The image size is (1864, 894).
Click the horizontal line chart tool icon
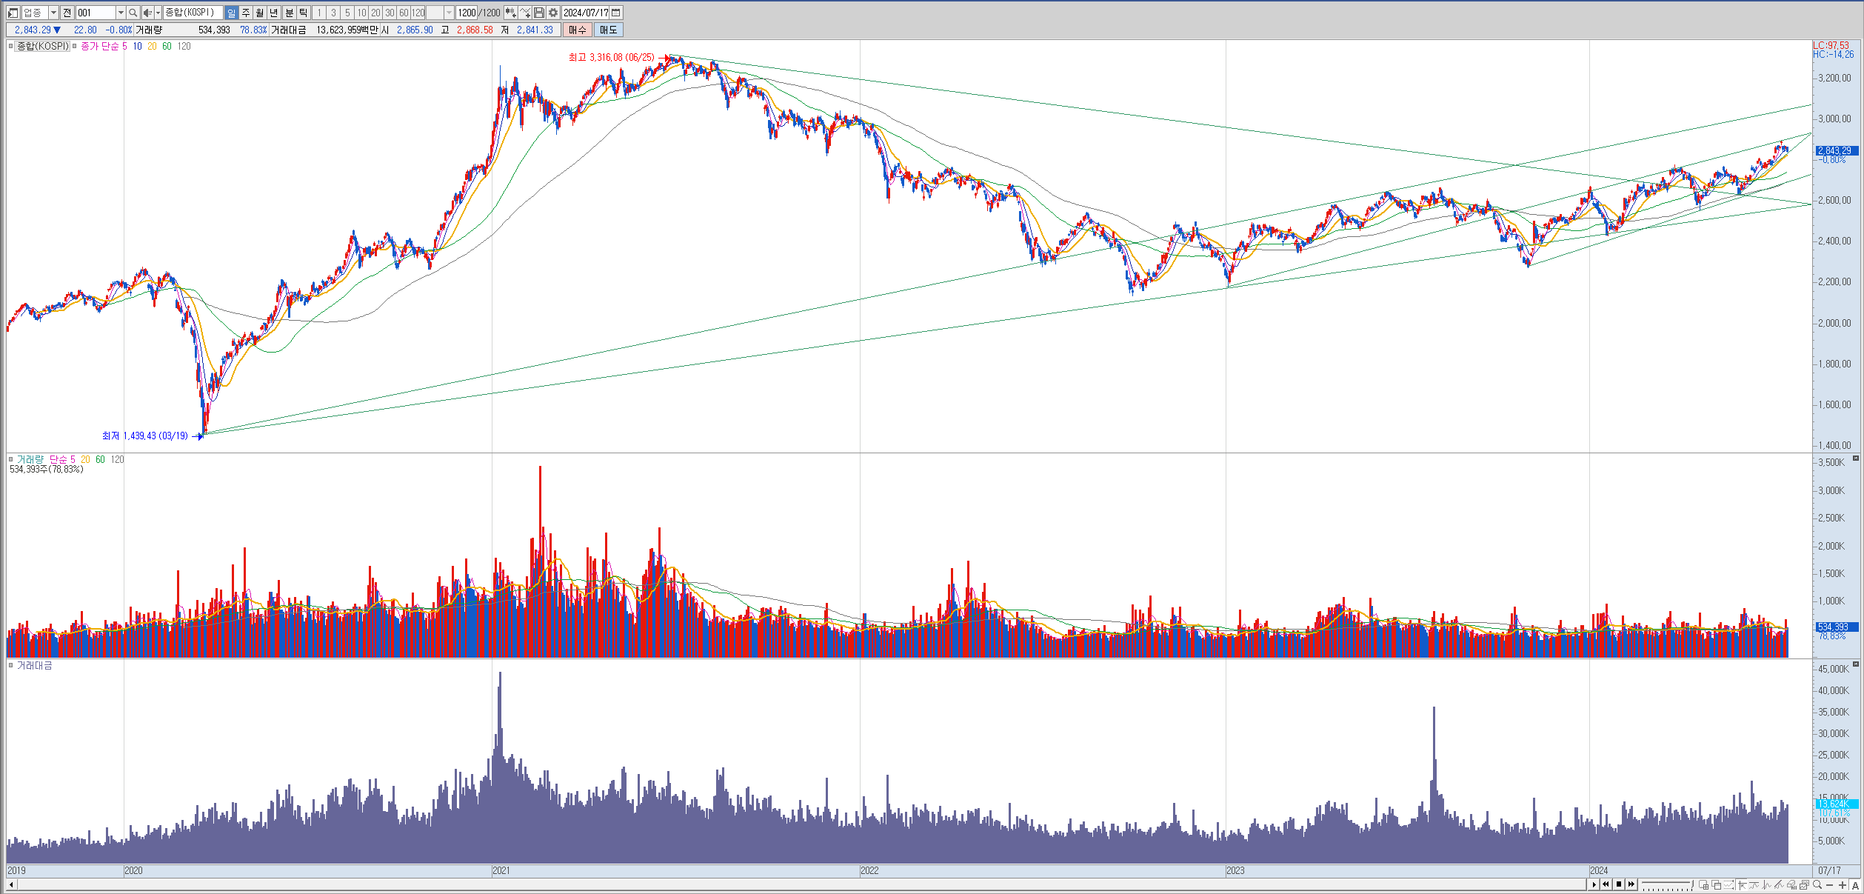pos(1754,884)
